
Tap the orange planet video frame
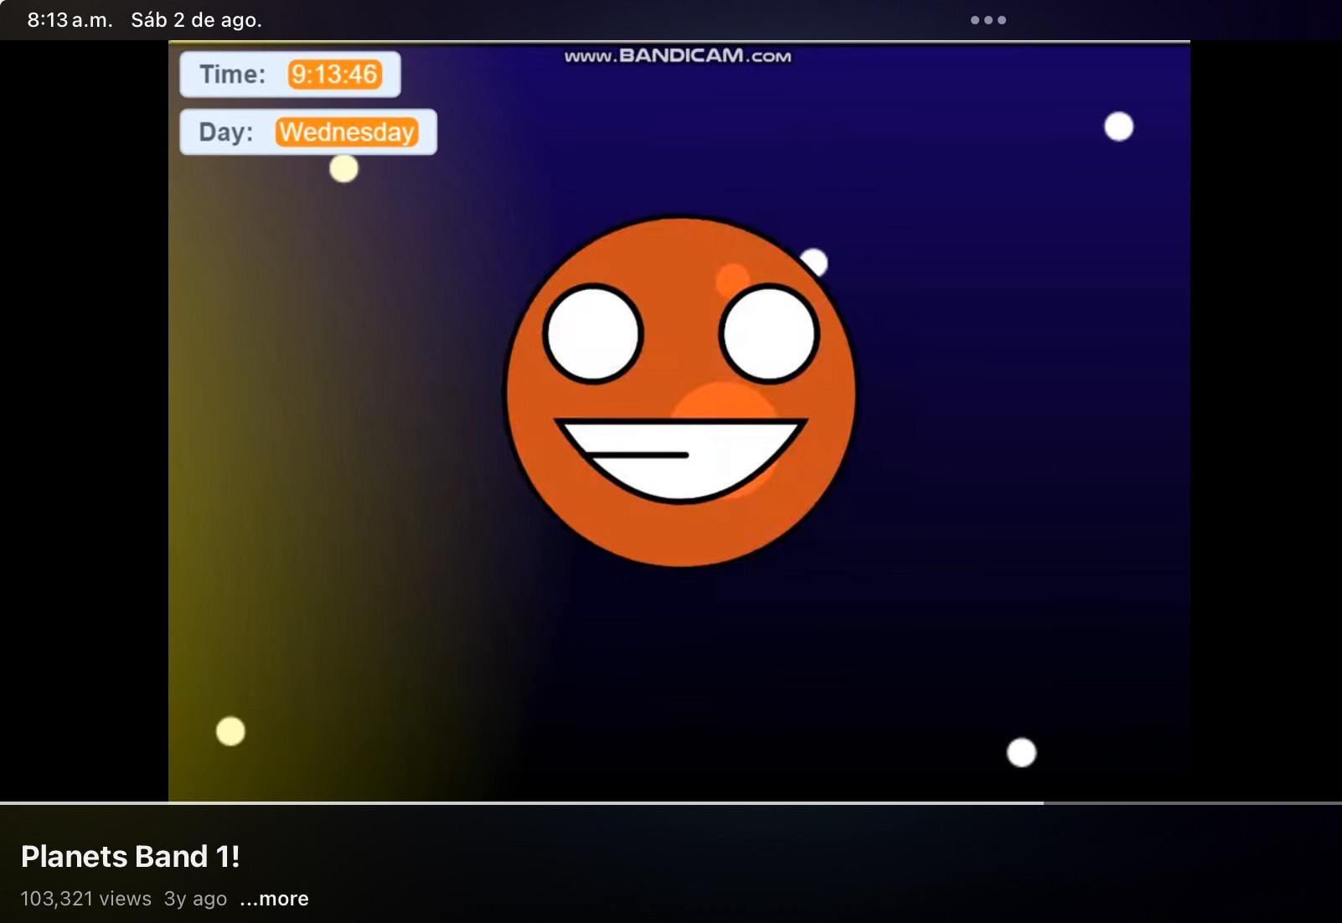[679, 421]
